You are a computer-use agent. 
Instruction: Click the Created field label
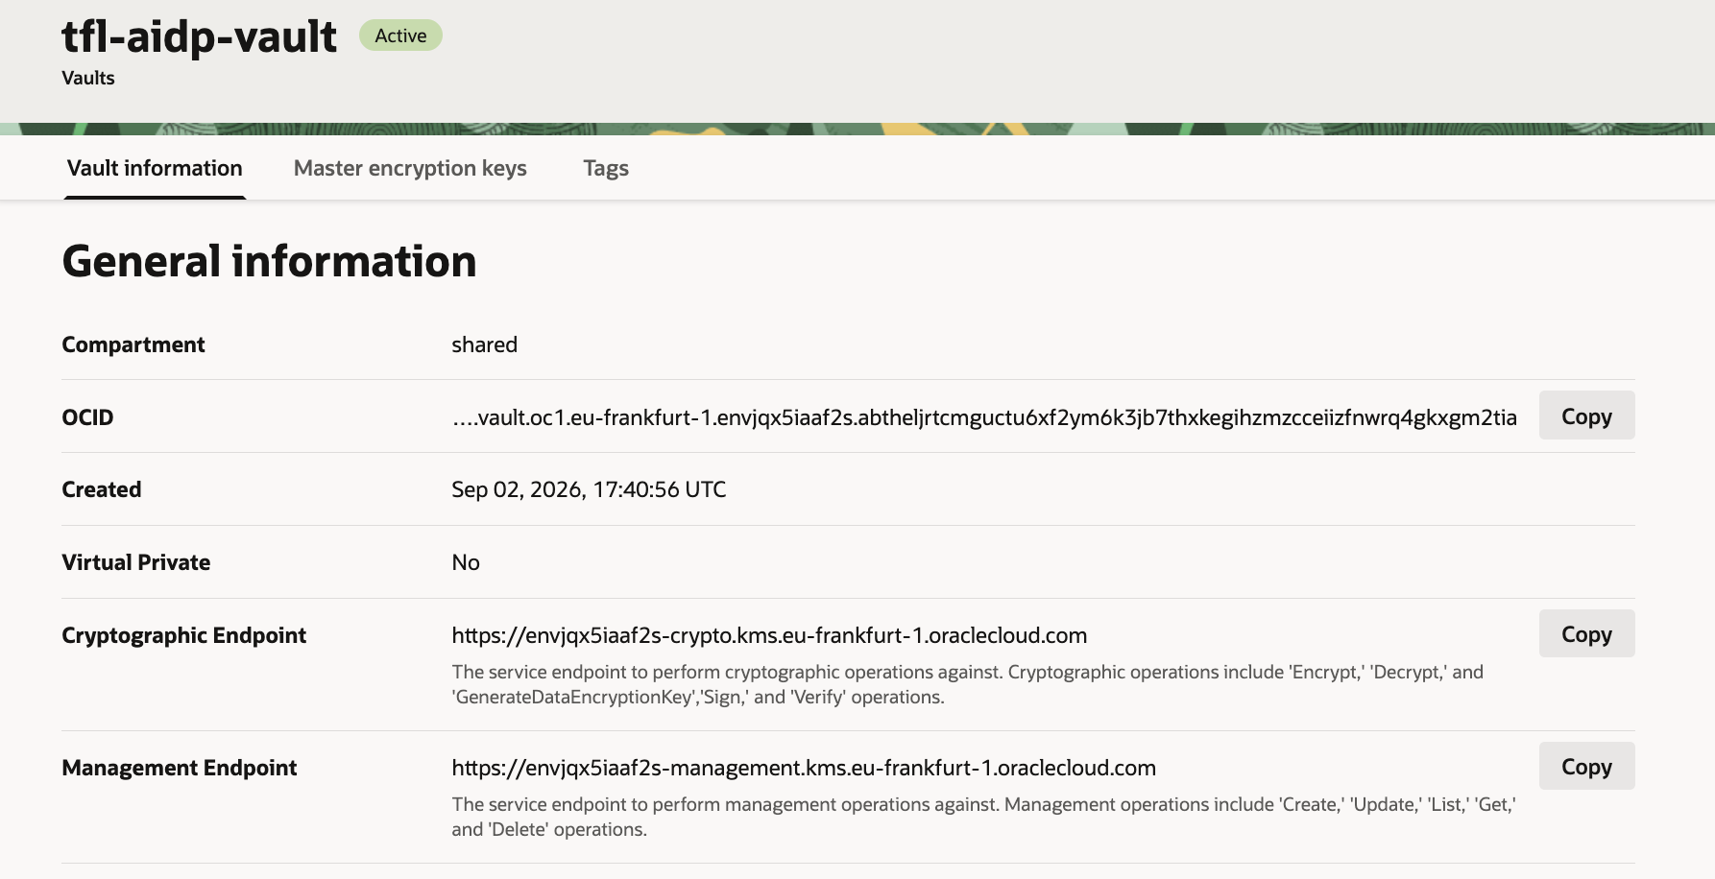102,489
